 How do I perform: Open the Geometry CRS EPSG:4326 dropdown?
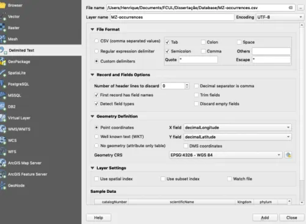click(225, 155)
